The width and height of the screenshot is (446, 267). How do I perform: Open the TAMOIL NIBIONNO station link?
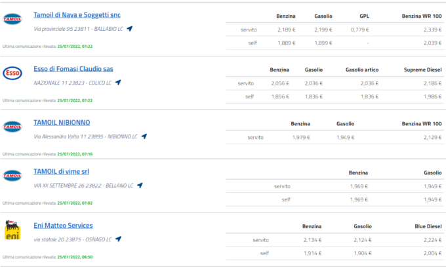[62, 123]
